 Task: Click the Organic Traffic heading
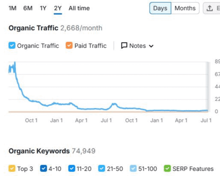pyautogui.click(x=33, y=28)
